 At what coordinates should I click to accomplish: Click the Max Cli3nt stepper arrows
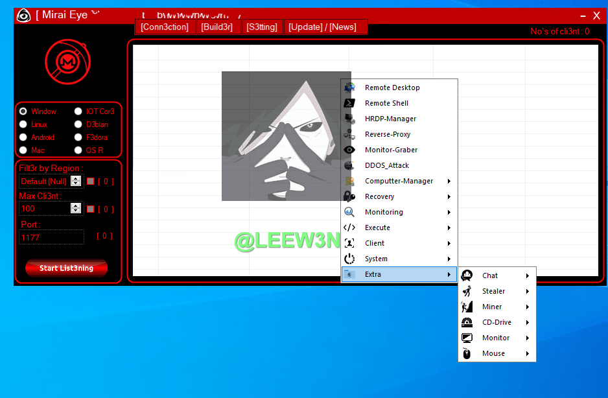76,209
